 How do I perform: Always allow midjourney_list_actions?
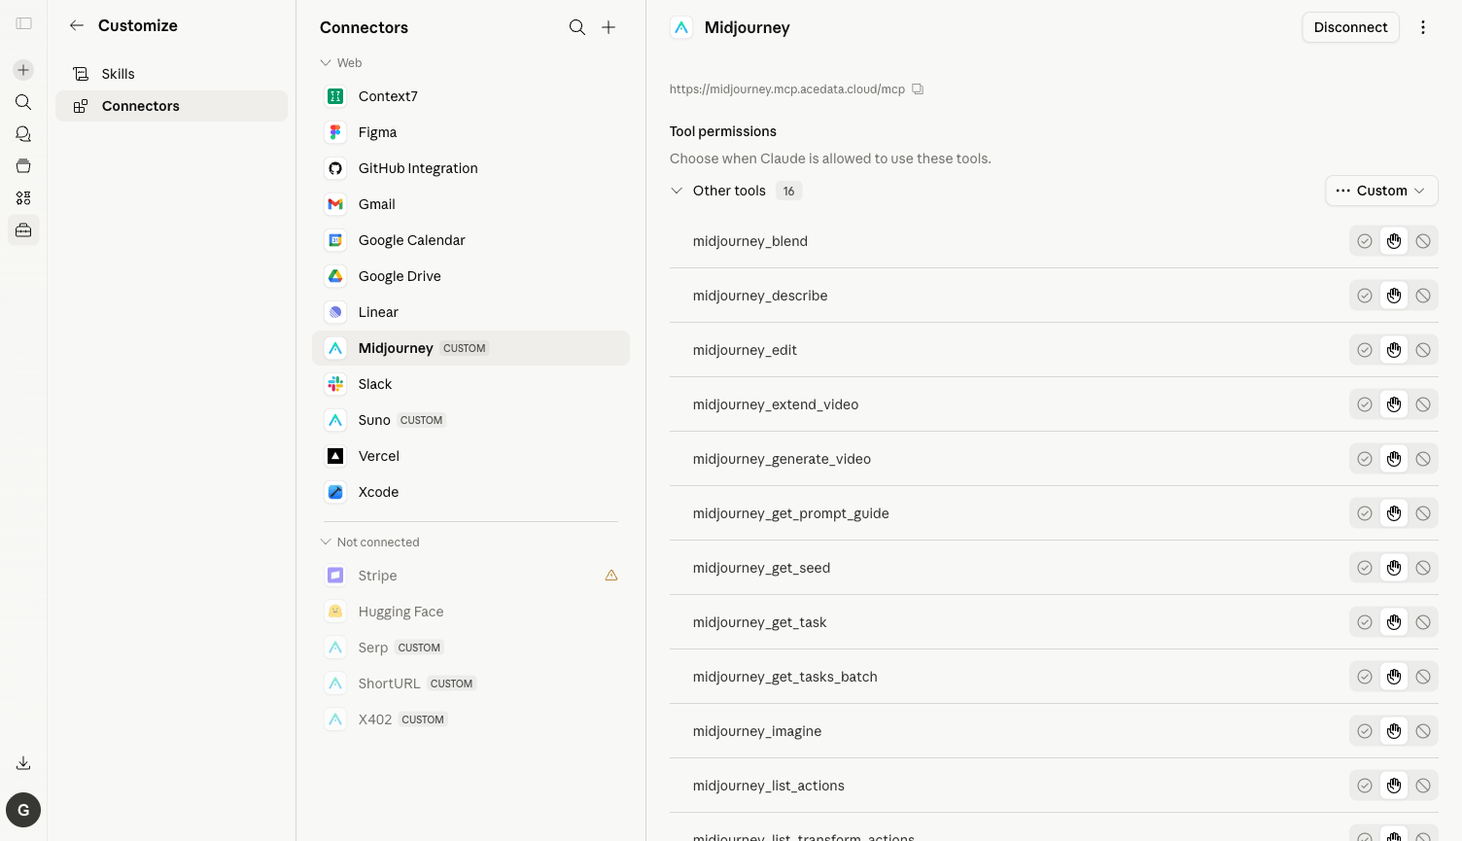click(1365, 786)
